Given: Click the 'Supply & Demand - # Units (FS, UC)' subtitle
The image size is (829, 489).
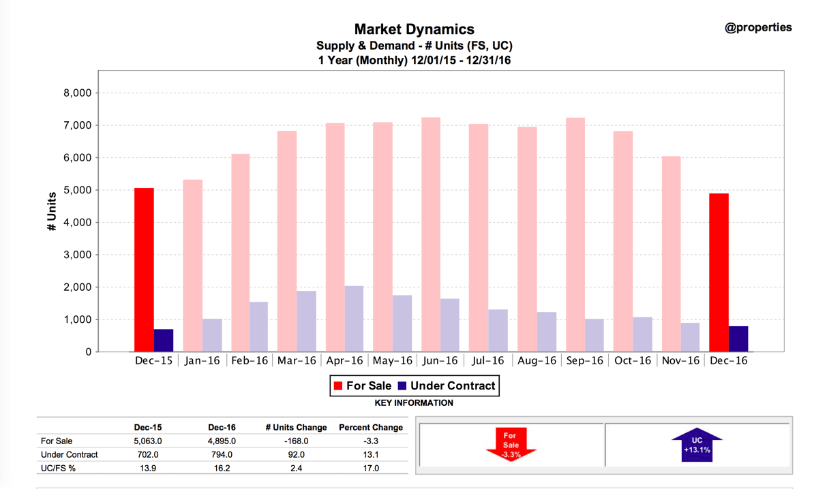Looking at the screenshot, I should tap(414, 46).
